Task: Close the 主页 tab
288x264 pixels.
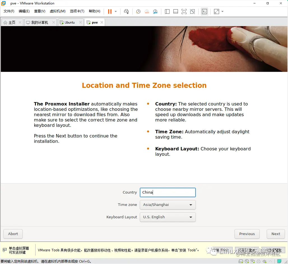Action: click(x=20, y=22)
